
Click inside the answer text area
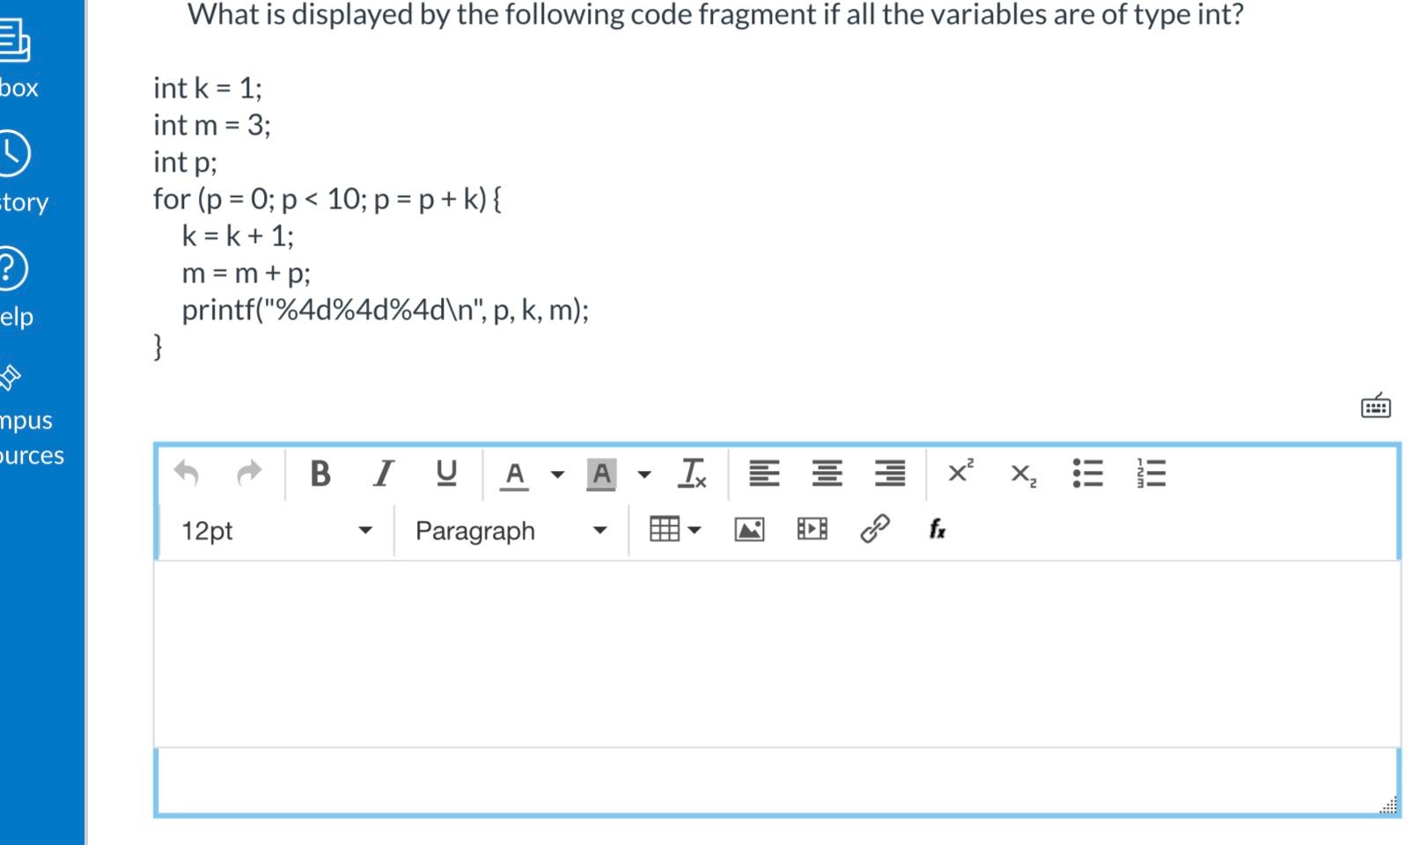coord(777,654)
